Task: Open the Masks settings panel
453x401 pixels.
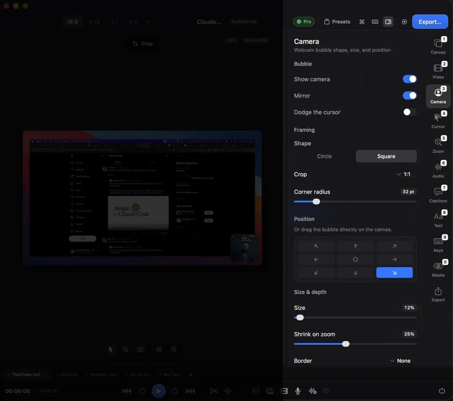Action: (x=438, y=269)
